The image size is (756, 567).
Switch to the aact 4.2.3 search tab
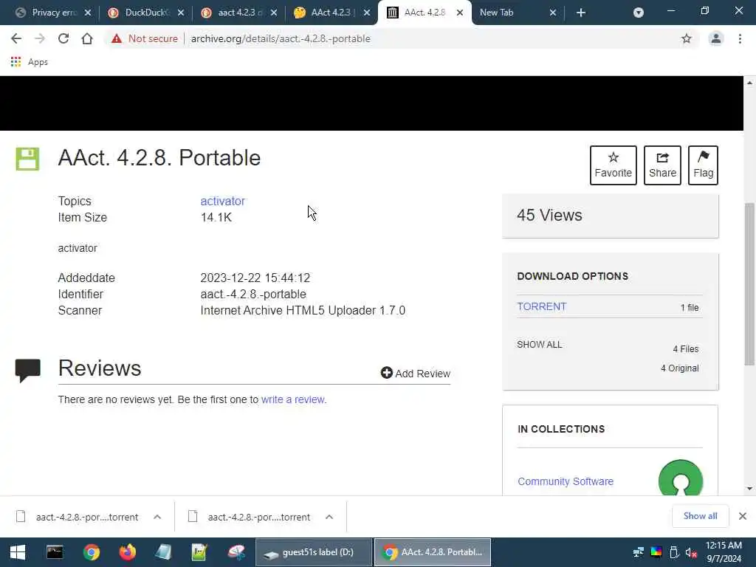(238, 13)
